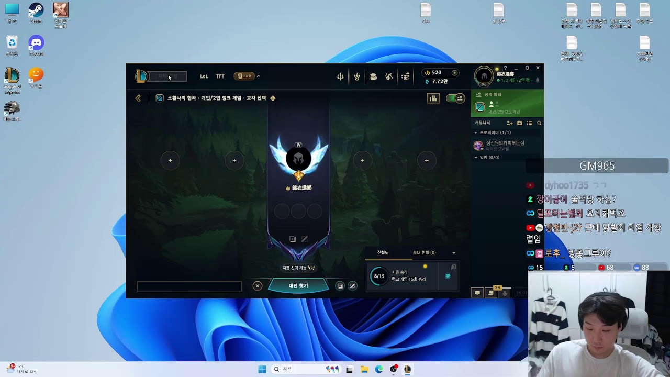Screen dimensions: 670x377
Task: Select the 진척도 tab
Action: pyautogui.click(x=383, y=252)
